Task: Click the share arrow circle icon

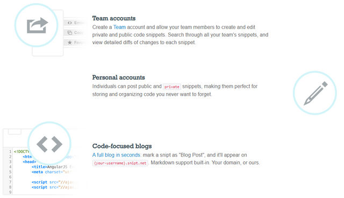Action: [x=37, y=25]
